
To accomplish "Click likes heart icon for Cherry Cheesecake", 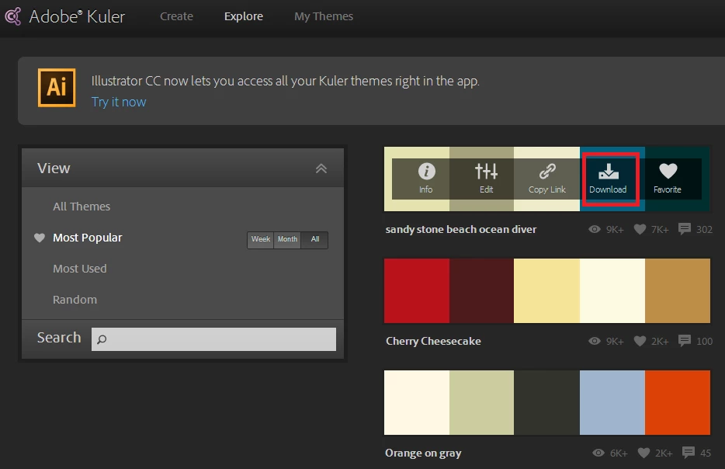I will click(x=640, y=341).
